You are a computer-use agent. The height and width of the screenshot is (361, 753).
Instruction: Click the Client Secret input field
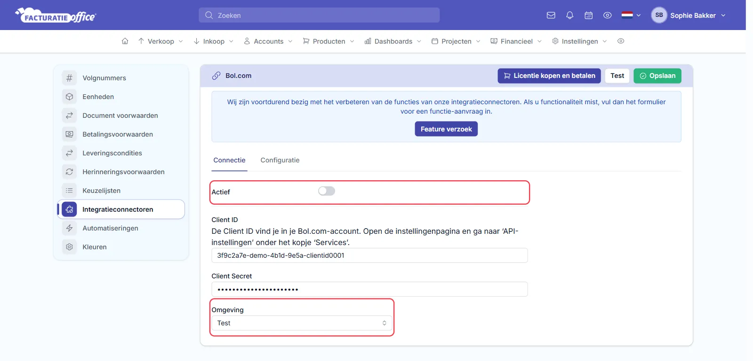[369, 289]
